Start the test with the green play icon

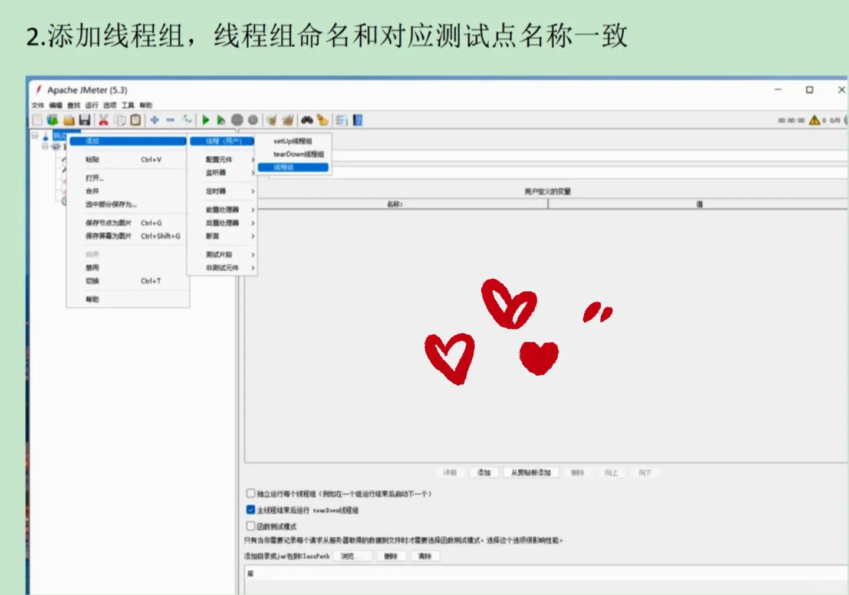coord(206,120)
